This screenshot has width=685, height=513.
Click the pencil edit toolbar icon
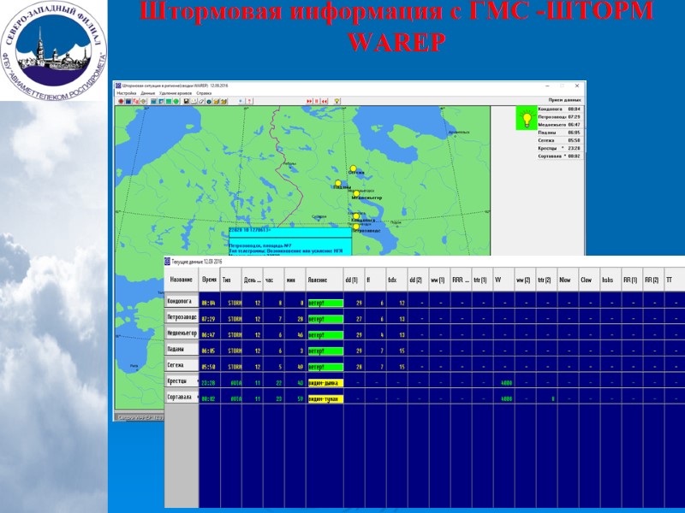click(201, 101)
